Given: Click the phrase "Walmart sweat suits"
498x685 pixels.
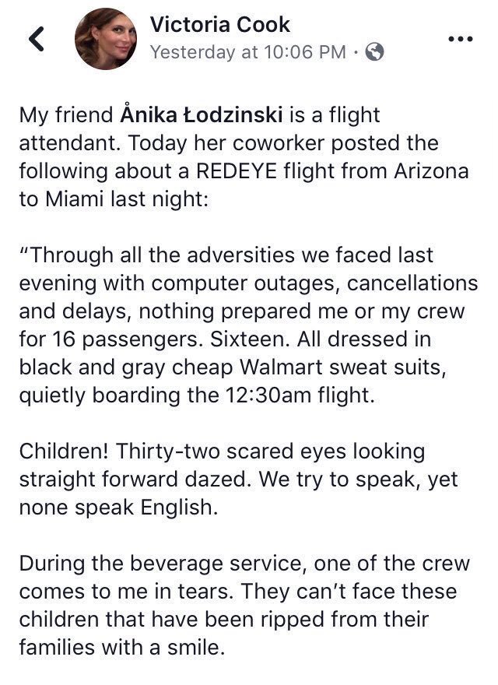Looking at the screenshot, I should coord(343,367).
